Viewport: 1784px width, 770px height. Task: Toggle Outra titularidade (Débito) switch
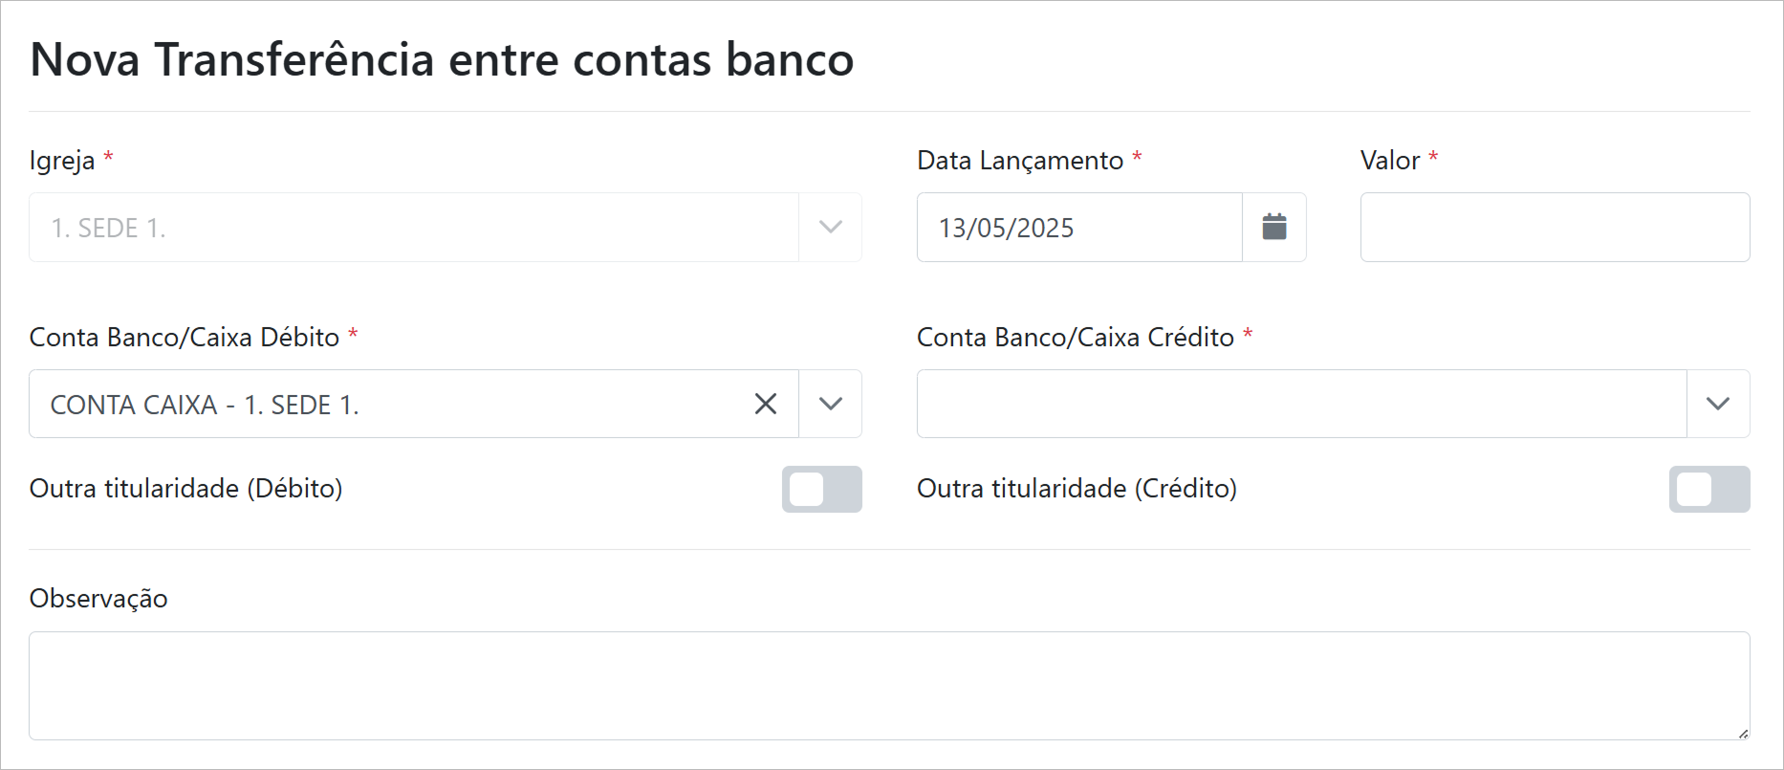click(x=821, y=489)
